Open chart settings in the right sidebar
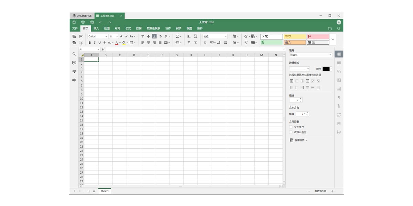 pyautogui.click(x=339, y=88)
